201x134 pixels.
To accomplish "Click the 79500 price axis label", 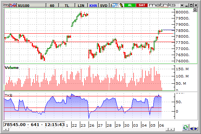I will (183, 18).
